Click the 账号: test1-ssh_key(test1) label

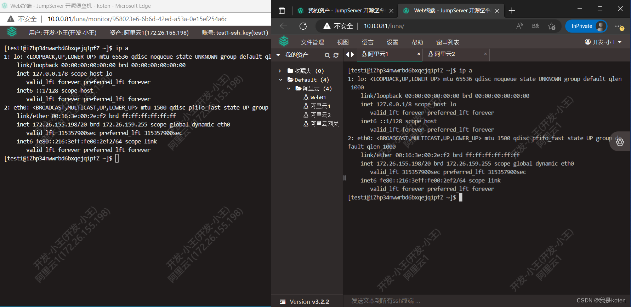tap(235, 33)
